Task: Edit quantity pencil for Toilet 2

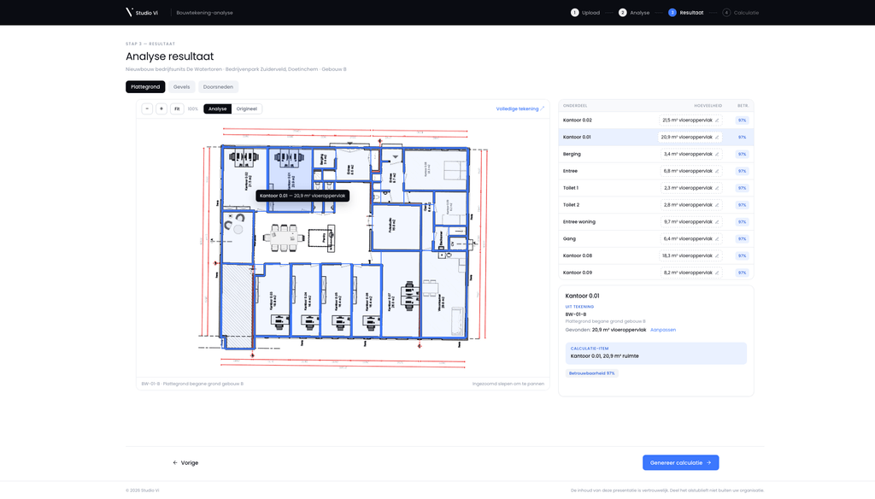Action: [x=717, y=205]
